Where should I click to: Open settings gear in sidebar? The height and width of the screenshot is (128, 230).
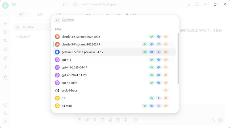[5, 122]
